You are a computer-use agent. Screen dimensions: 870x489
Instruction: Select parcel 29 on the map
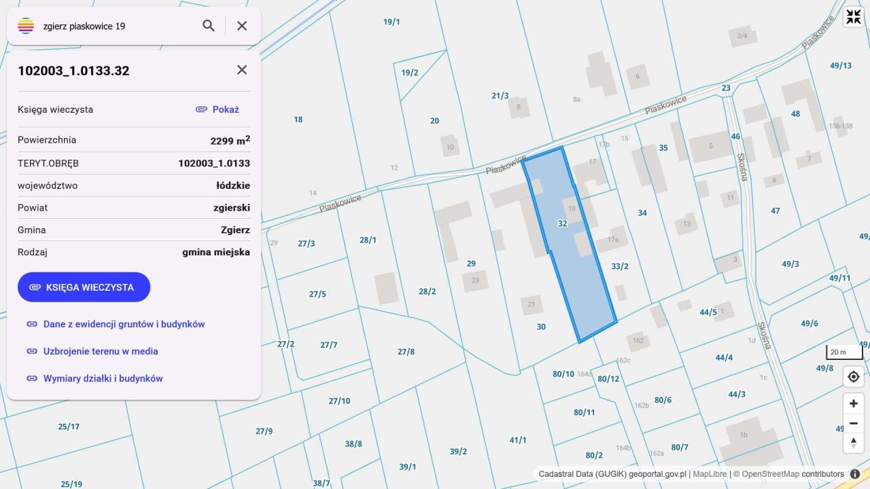pos(471,264)
